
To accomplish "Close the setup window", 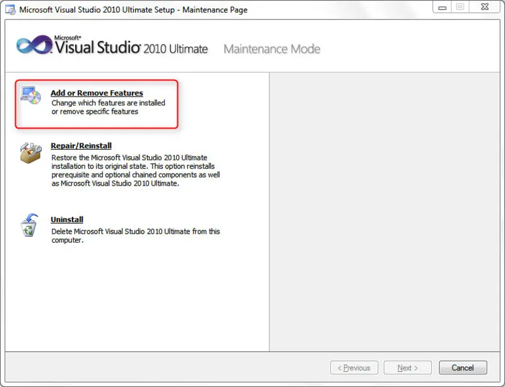I will [485, 7].
